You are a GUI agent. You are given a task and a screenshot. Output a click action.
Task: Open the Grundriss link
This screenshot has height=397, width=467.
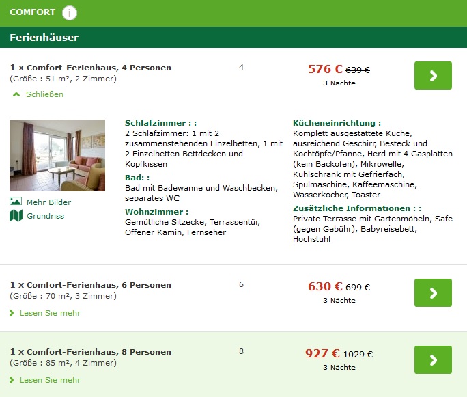pyautogui.click(x=45, y=216)
